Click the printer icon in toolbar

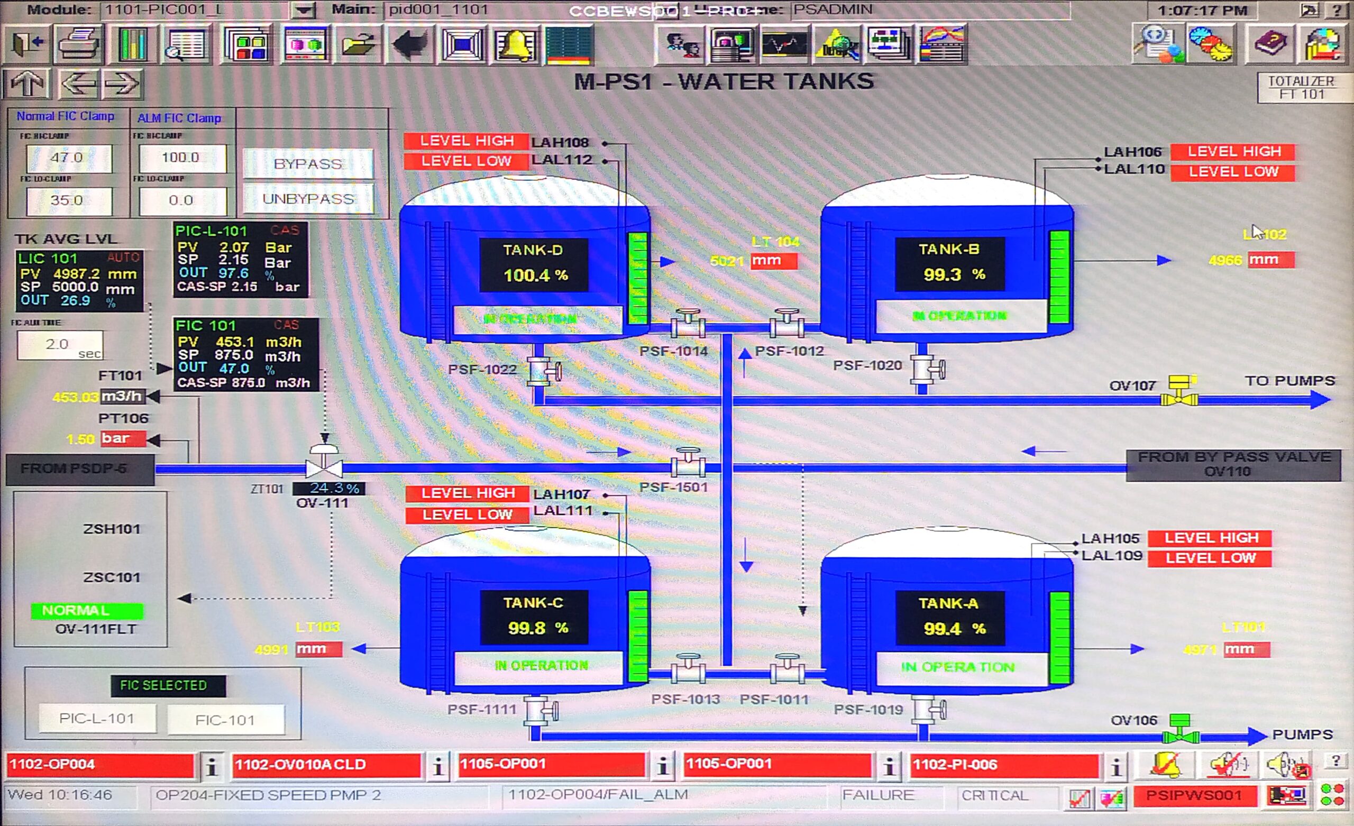click(78, 44)
